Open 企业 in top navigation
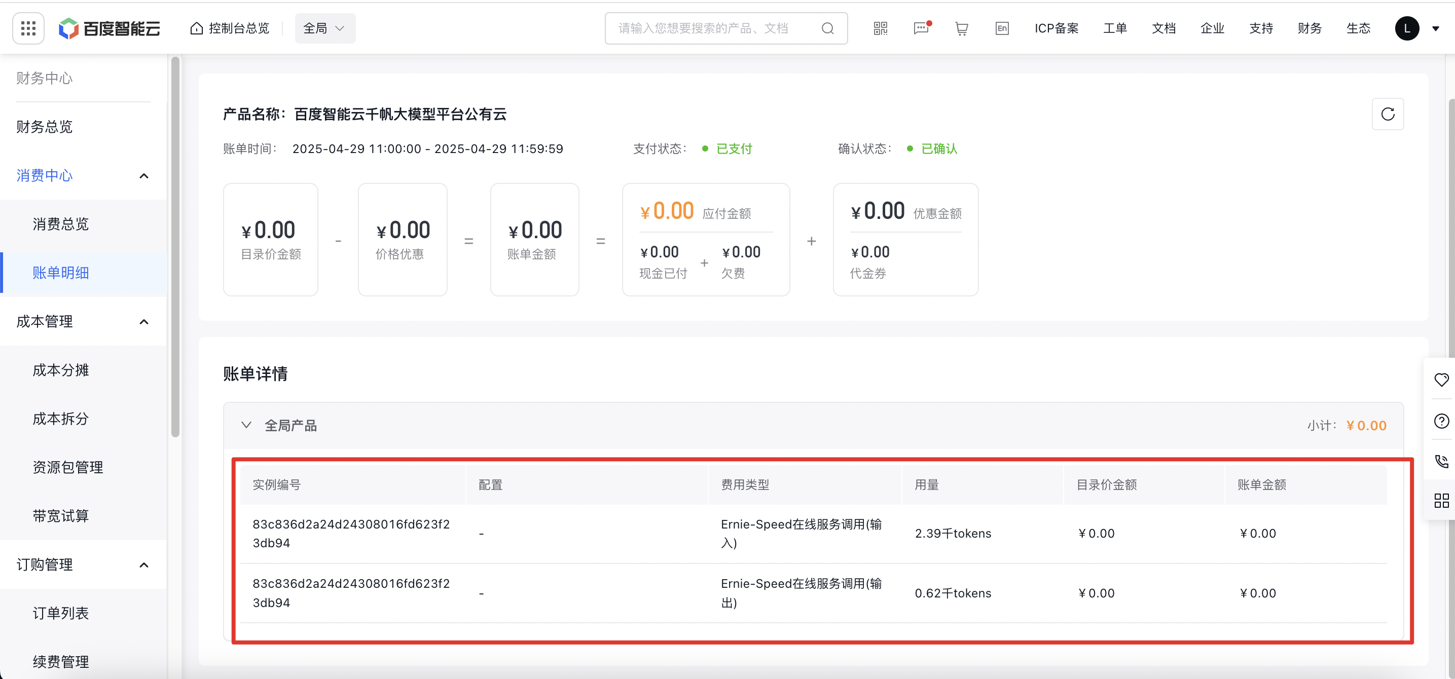The height and width of the screenshot is (679, 1455). tap(1212, 28)
